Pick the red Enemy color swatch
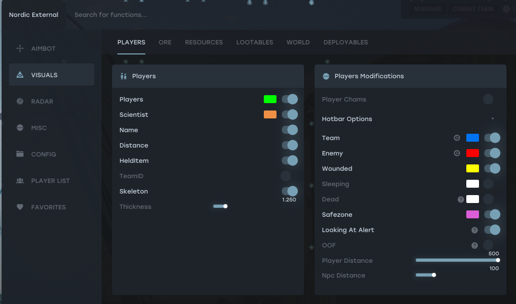Image resolution: width=516 pixels, height=304 pixels. point(473,153)
